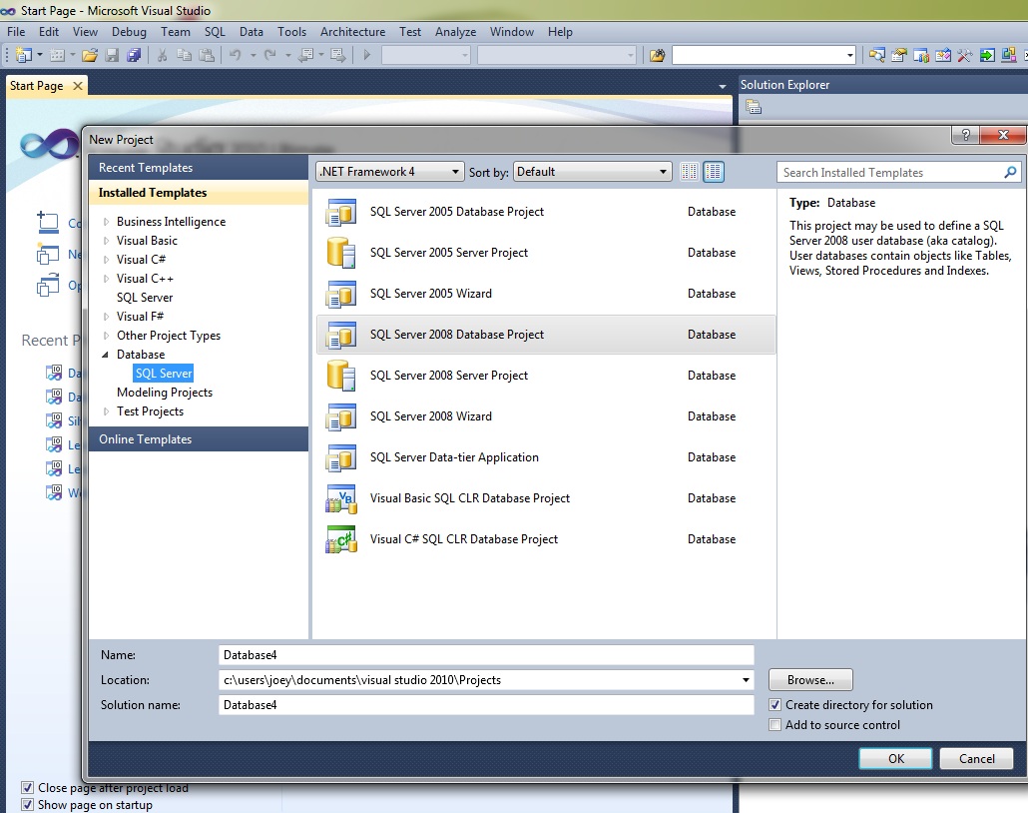Screen dimensions: 1028x813
Task: Select Visual F# in the tree
Action: (141, 317)
